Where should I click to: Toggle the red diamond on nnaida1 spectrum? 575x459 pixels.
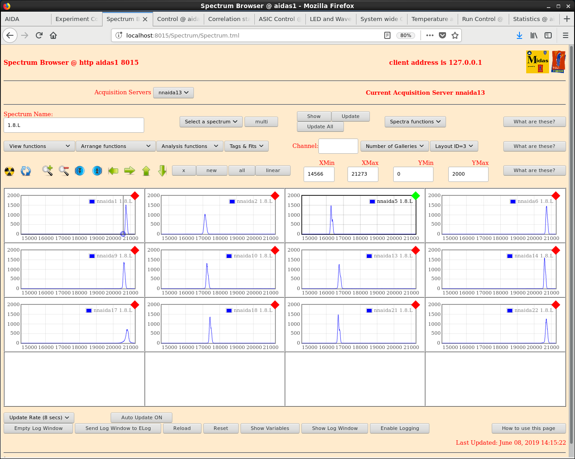pos(135,195)
